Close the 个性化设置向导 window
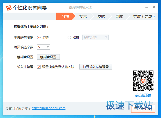This screenshot has width=161, height=118. tap(154, 7)
